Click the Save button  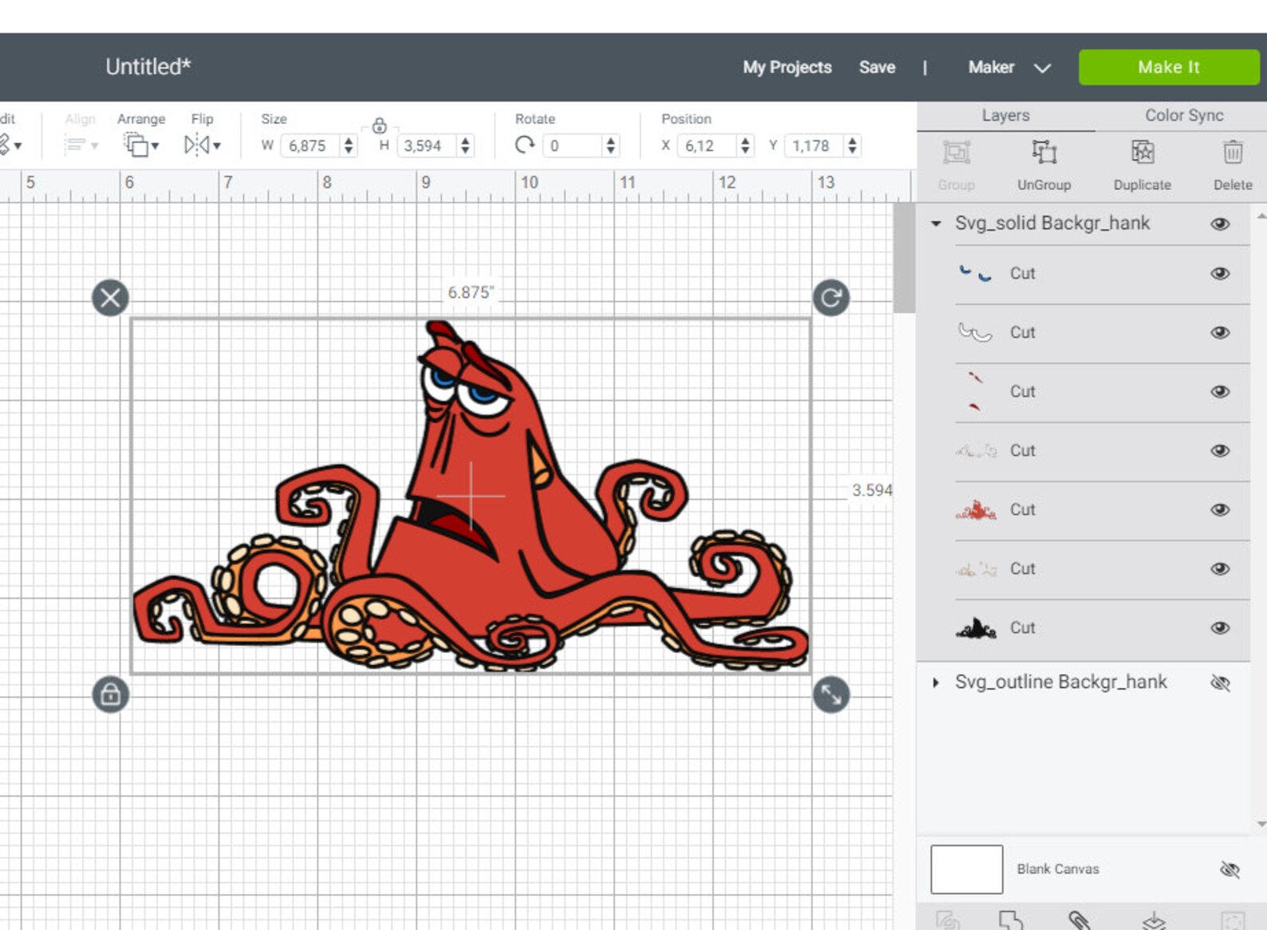(x=877, y=67)
